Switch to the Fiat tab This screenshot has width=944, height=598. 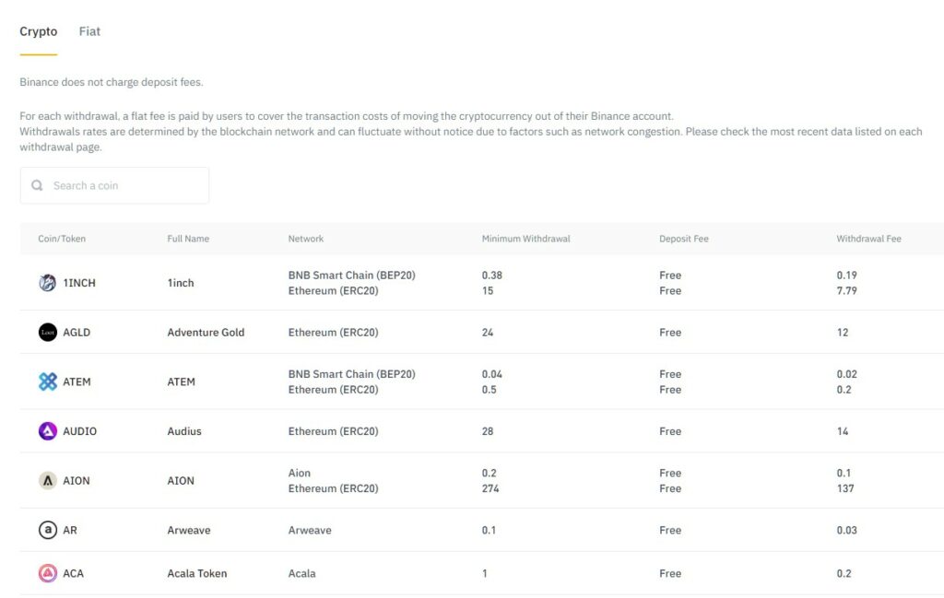[89, 31]
